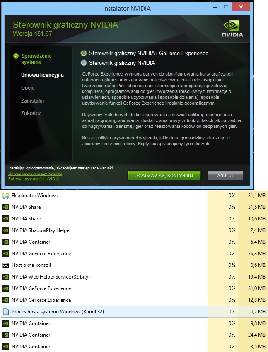Choose the driver-only Sterownik graficzny NVIDIA option
The image size is (268, 352).
(84, 63)
